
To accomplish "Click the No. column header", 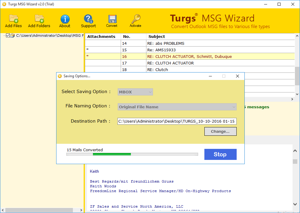I will click(x=134, y=36).
